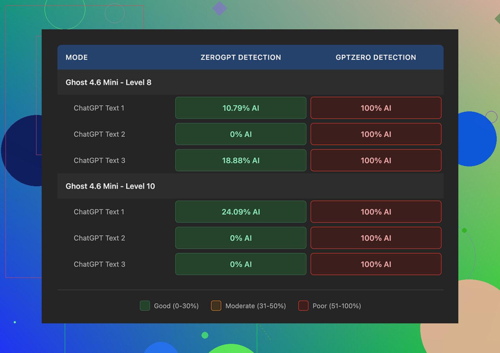The image size is (500, 353).
Task: Select Level 10 ChatGPT Text 3 GPTZero 100% cell
Action: point(376,264)
